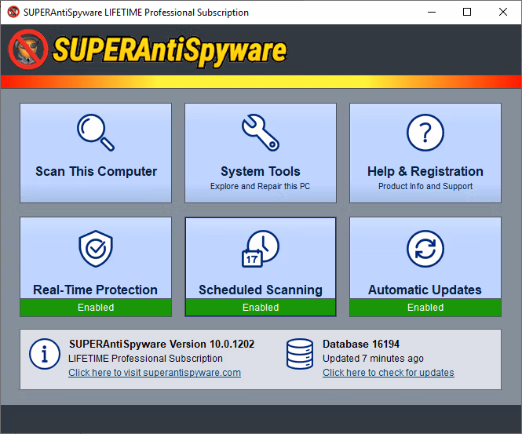Toggle Real-Time Protection Enabled status bar
The image size is (522, 434).
click(x=96, y=307)
